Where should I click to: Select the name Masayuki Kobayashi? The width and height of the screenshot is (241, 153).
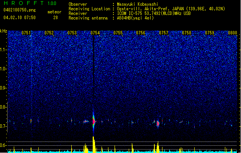click(138, 4)
